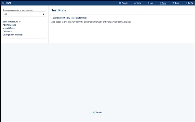Click Import Cases link
The width and height of the screenshot is (195, 122).
[9, 28]
